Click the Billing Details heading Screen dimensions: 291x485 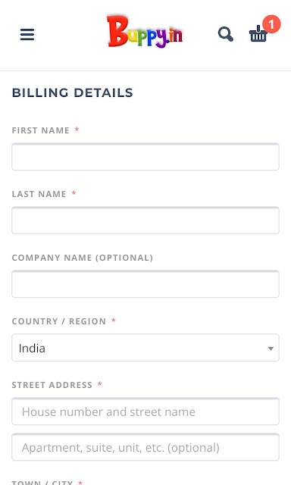click(72, 92)
